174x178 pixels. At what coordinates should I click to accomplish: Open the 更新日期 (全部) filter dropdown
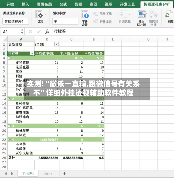click(x=57, y=44)
